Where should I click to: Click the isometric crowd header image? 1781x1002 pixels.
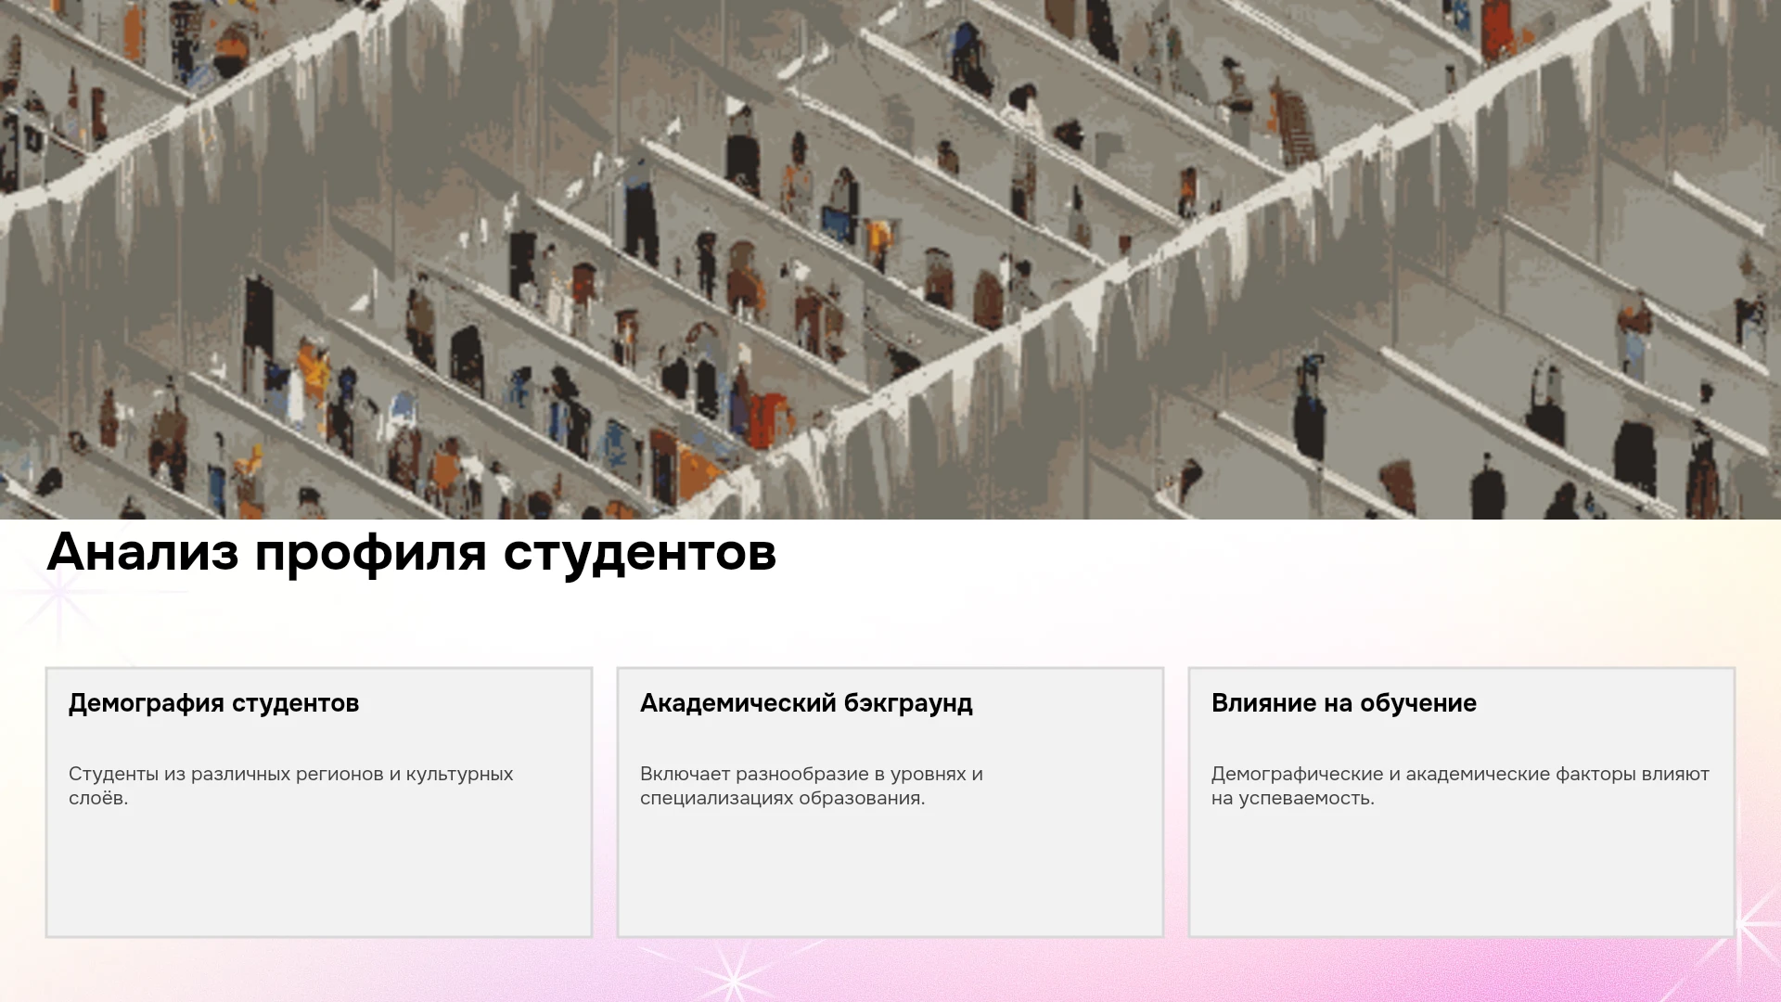click(x=890, y=260)
